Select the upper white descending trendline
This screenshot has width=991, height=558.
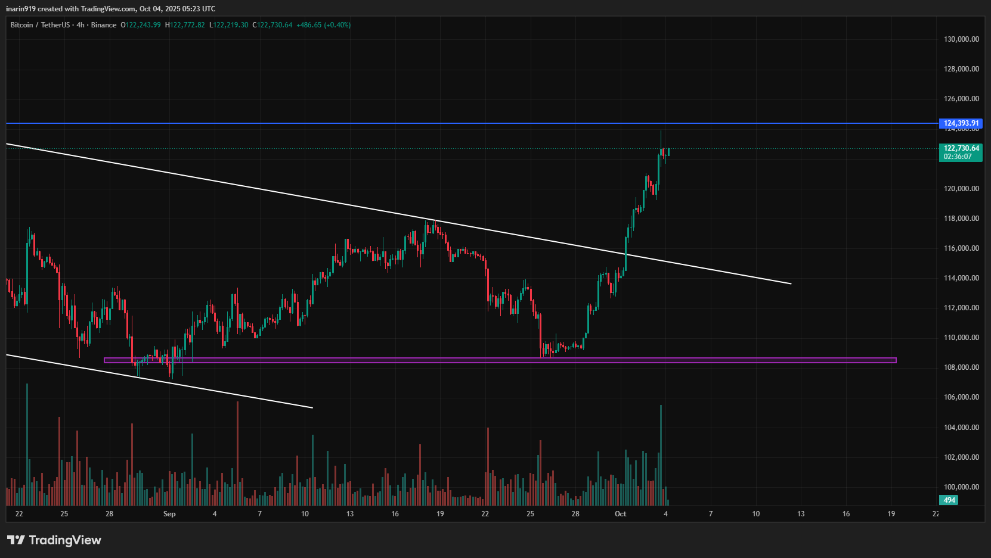coord(398,214)
